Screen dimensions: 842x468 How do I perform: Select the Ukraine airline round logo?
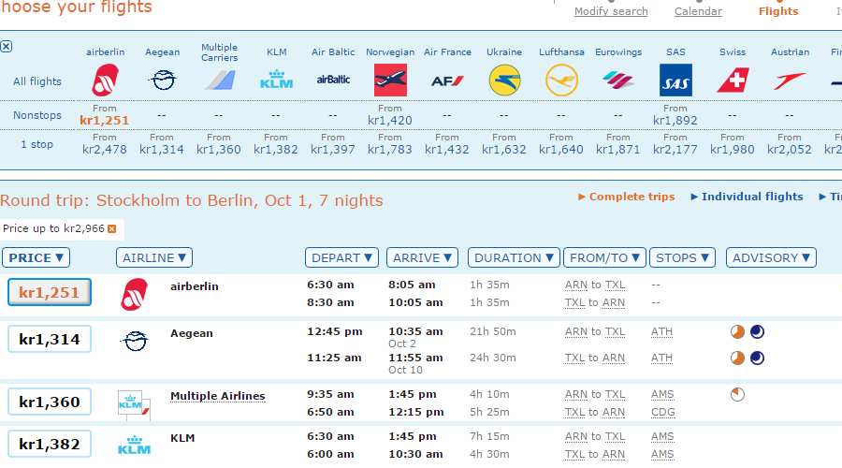(505, 80)
